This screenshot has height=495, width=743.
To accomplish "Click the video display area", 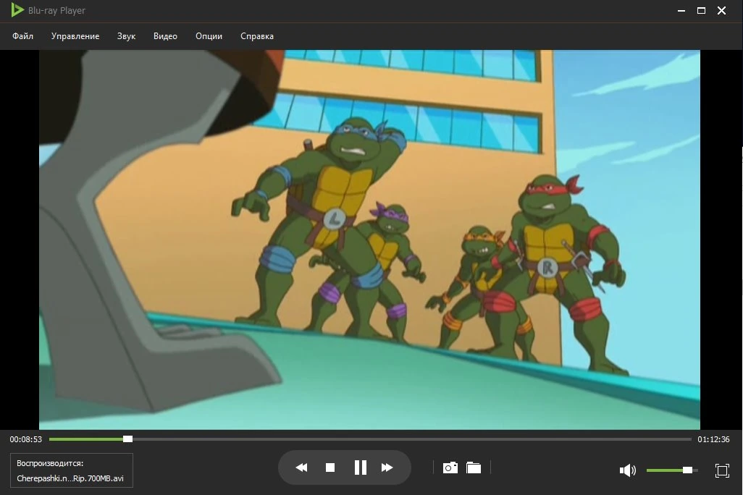I will [x=369, y=240].
